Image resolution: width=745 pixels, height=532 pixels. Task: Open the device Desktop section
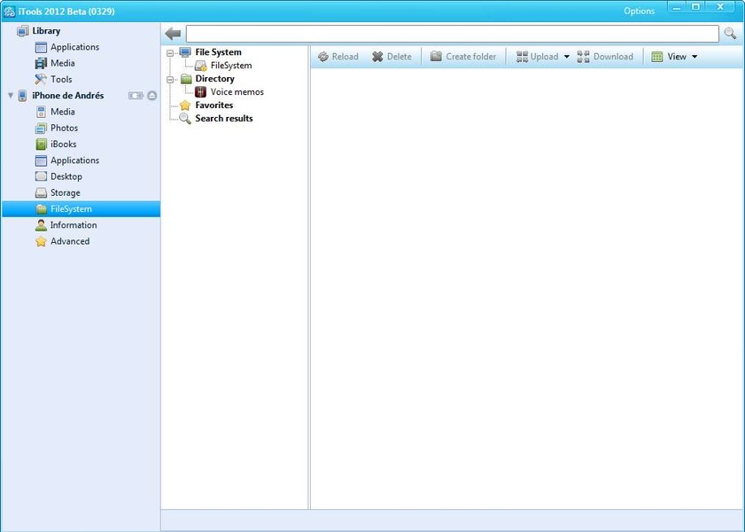coord(66,176)
